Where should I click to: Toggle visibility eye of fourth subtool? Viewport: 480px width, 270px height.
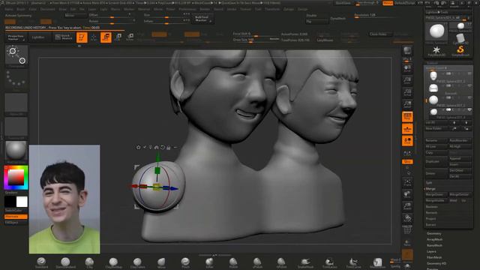469,109
